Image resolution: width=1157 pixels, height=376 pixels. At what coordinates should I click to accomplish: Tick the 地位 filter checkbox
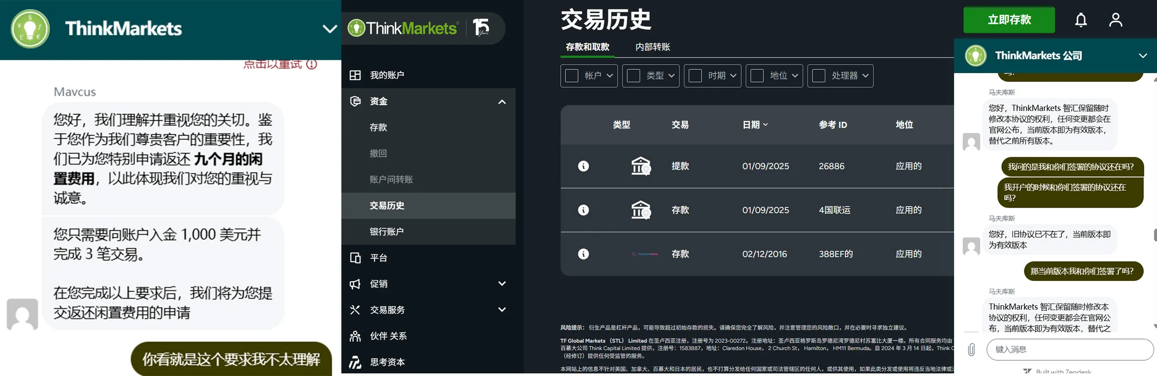757,75
